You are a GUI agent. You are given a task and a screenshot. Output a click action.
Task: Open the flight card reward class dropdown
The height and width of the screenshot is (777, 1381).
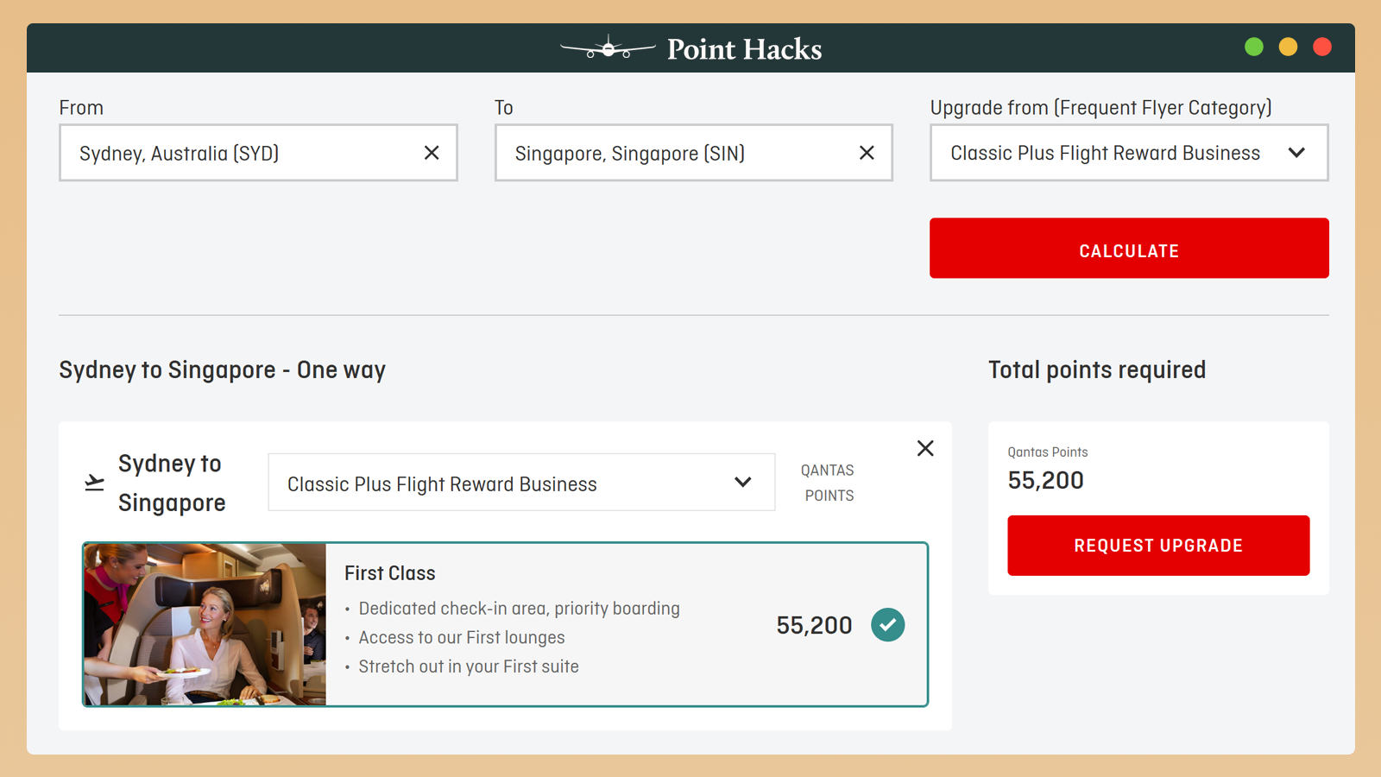tap(520, 483)
